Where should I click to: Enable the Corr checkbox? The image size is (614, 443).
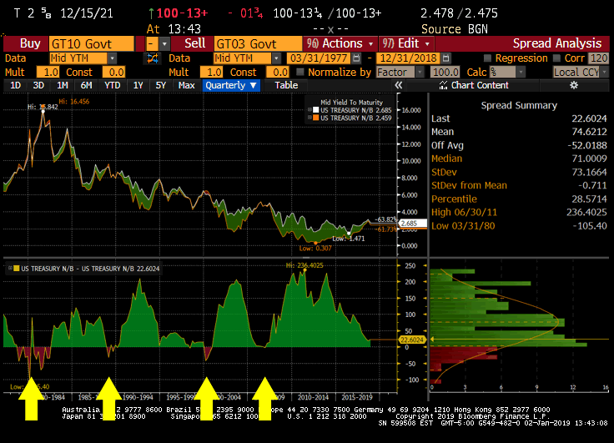[x=556, y=58]
